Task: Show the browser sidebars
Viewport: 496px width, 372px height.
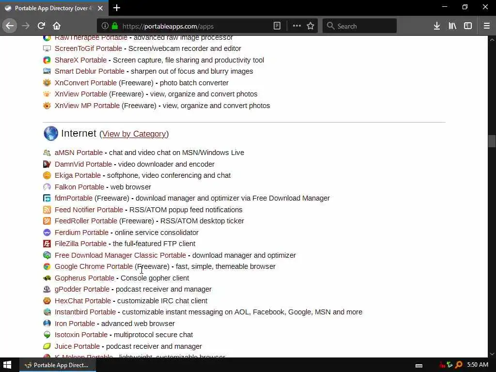Action: pyautogui.click(x=468, y=26)
